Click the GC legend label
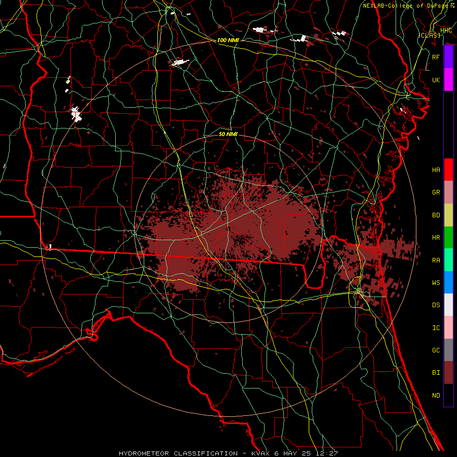The width and height of the screenshot is (457, 457). coord(436,350)
